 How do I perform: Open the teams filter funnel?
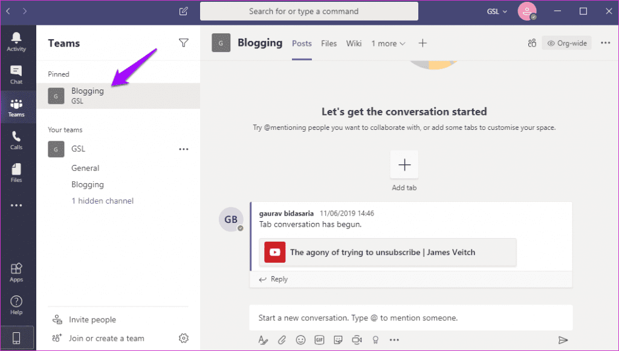click(x=184, y=42)
